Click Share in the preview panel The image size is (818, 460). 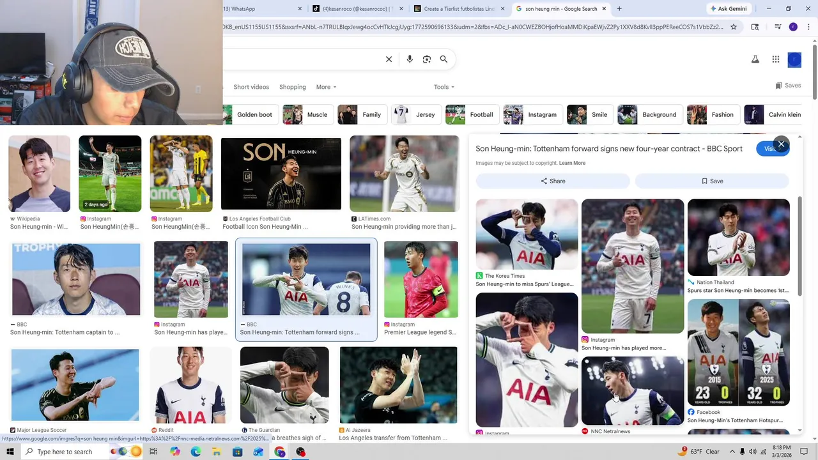(553, 181)
